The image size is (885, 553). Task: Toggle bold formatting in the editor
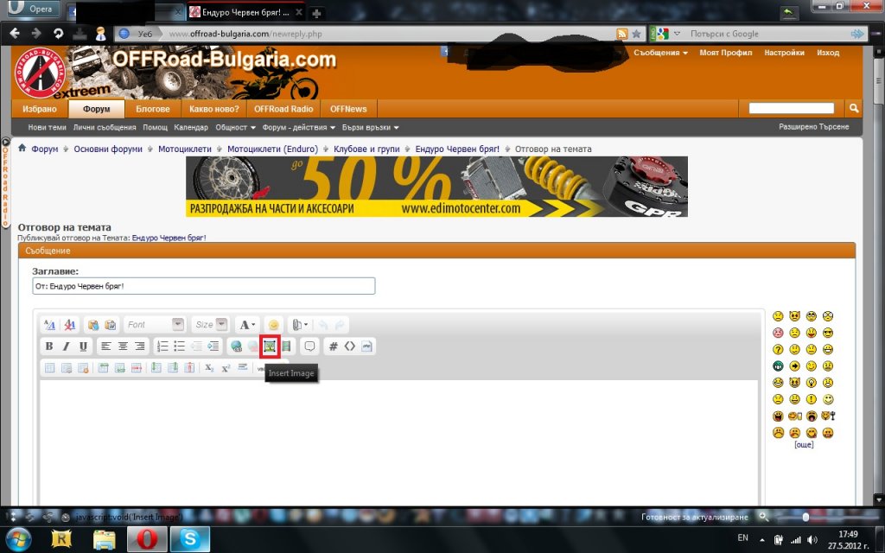coord(49,346)
